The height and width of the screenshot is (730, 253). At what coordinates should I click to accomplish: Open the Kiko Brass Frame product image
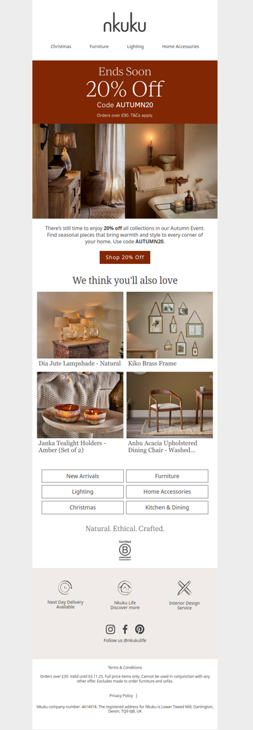tap(170, 325)
